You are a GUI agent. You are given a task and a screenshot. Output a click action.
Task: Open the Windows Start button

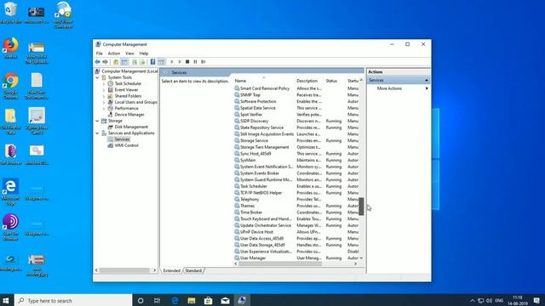pyautogui.click(x=6, y=300)
